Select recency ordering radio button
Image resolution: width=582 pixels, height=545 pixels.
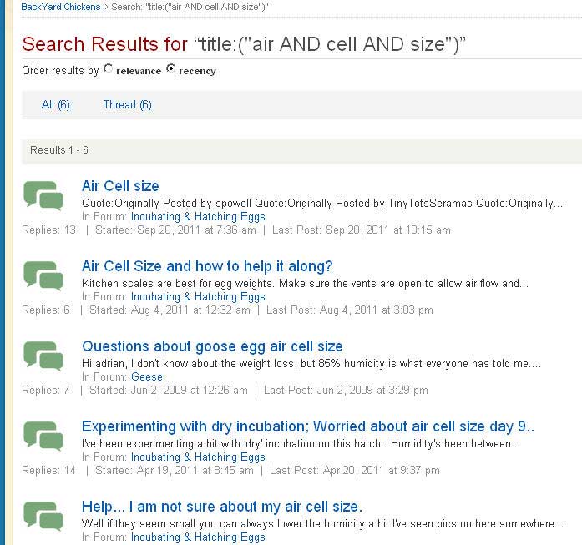(171, 69)
